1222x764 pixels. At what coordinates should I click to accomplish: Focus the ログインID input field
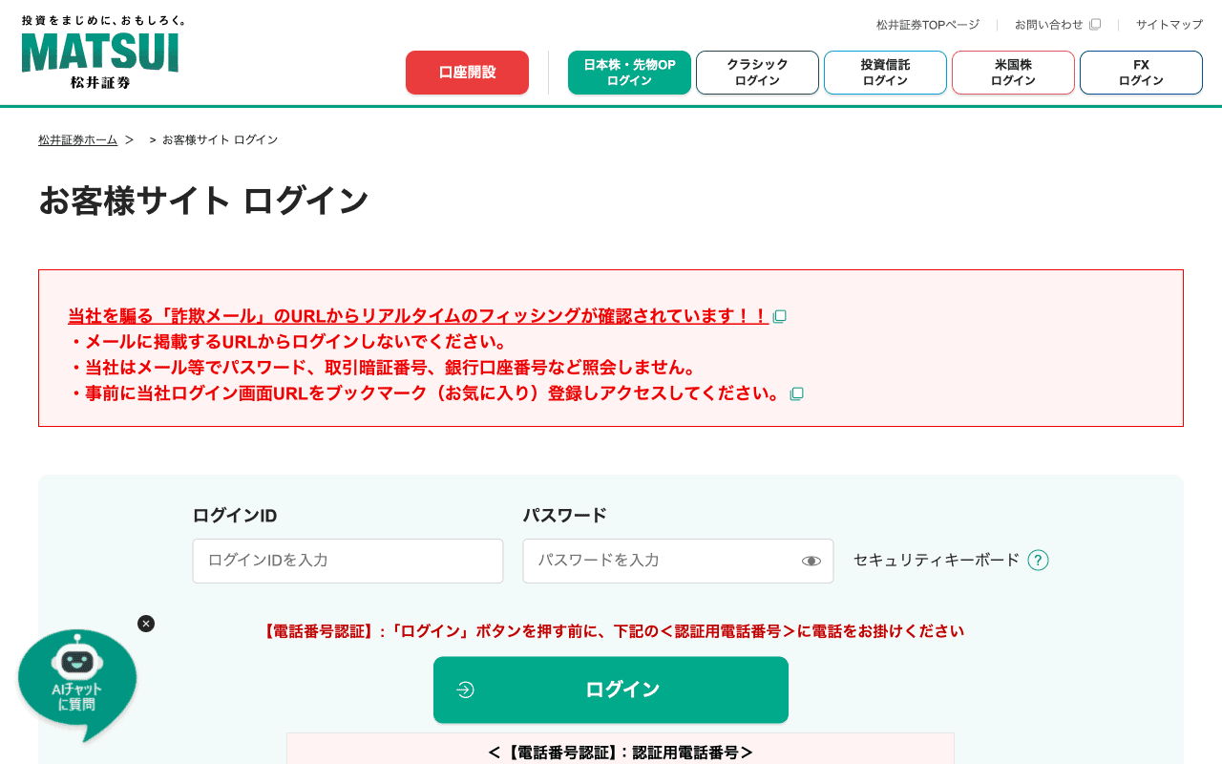coord(348,561)
